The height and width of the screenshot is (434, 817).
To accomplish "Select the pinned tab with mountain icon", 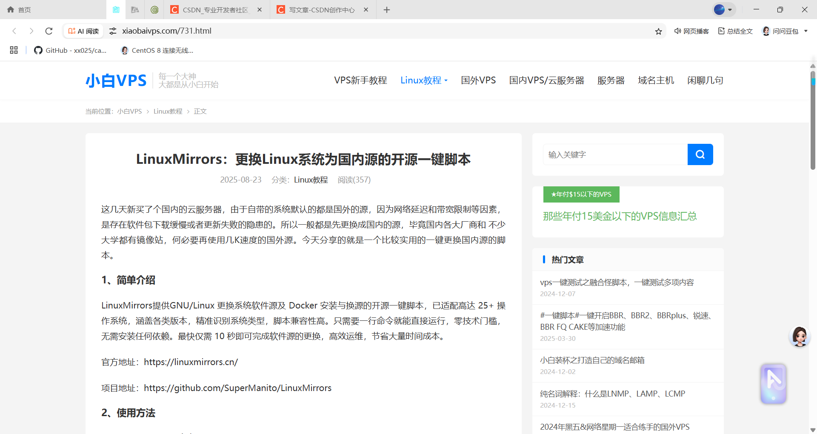I will pos(135,9).
